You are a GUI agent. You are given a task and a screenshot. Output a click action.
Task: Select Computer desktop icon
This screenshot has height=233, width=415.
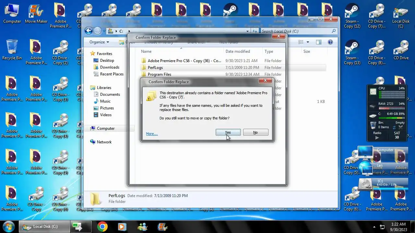[x=12, y=14]
